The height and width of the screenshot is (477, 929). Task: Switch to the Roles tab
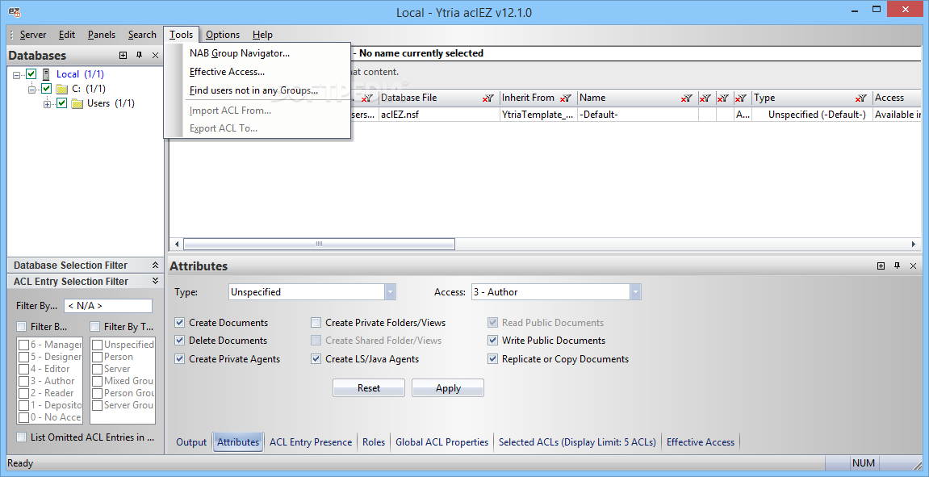click(374, 442)
